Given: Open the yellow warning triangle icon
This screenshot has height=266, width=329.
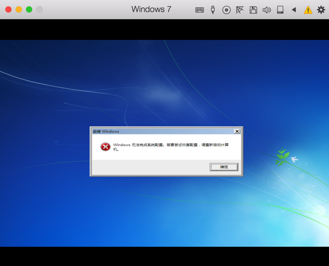Looking at the screenshot, I should [x=308, y=10].
